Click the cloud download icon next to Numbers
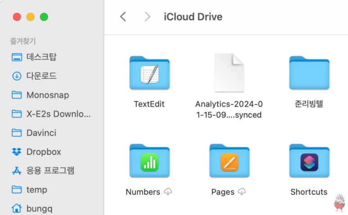 coord(168,192)
